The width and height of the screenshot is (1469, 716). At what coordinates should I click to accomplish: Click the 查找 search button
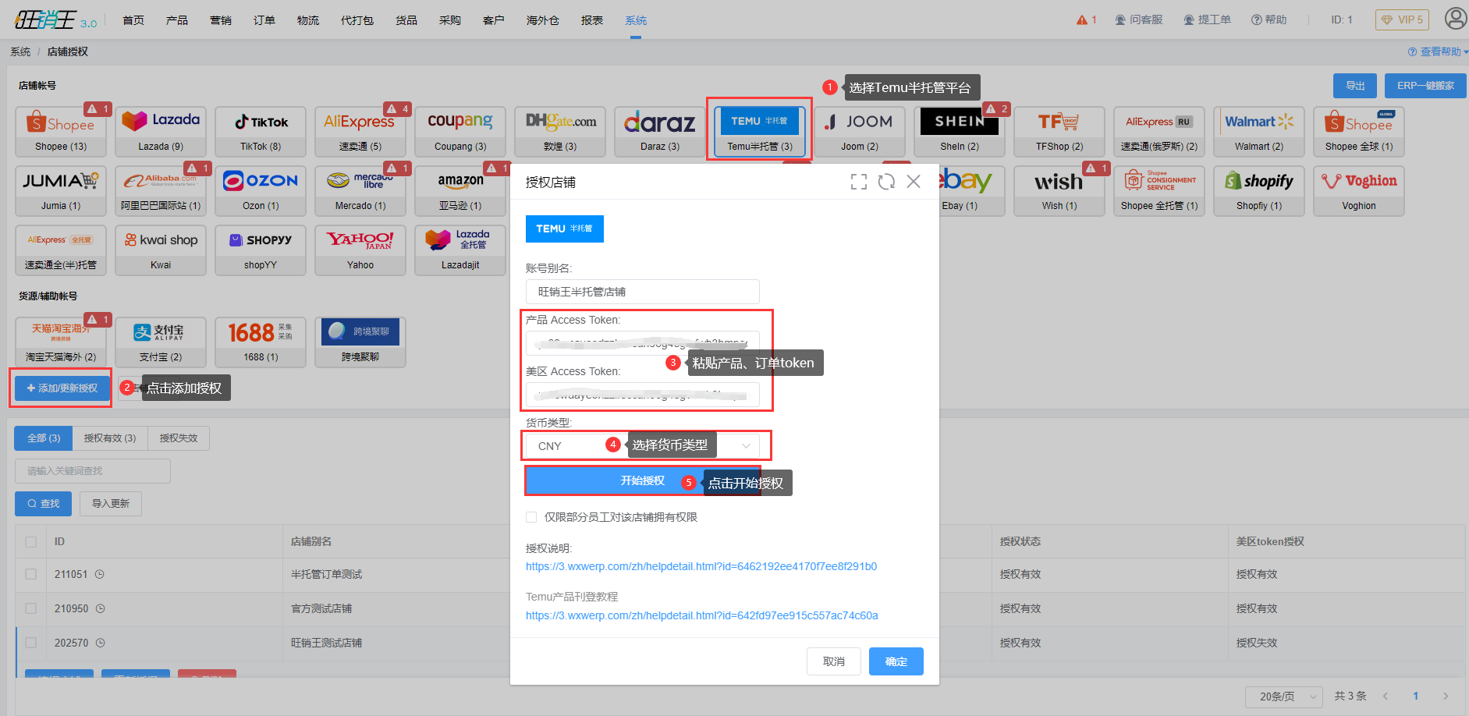[44, 504]
